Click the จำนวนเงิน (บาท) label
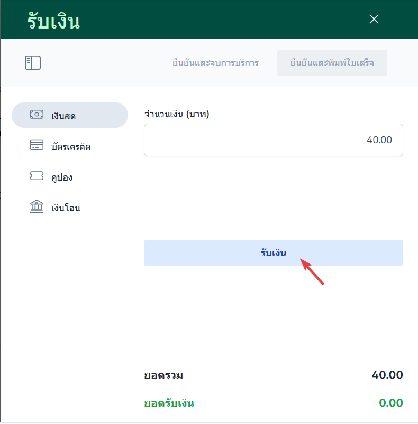 click(x=177, y=114)
